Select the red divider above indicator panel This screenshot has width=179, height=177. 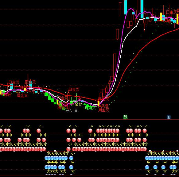[90, 120]
